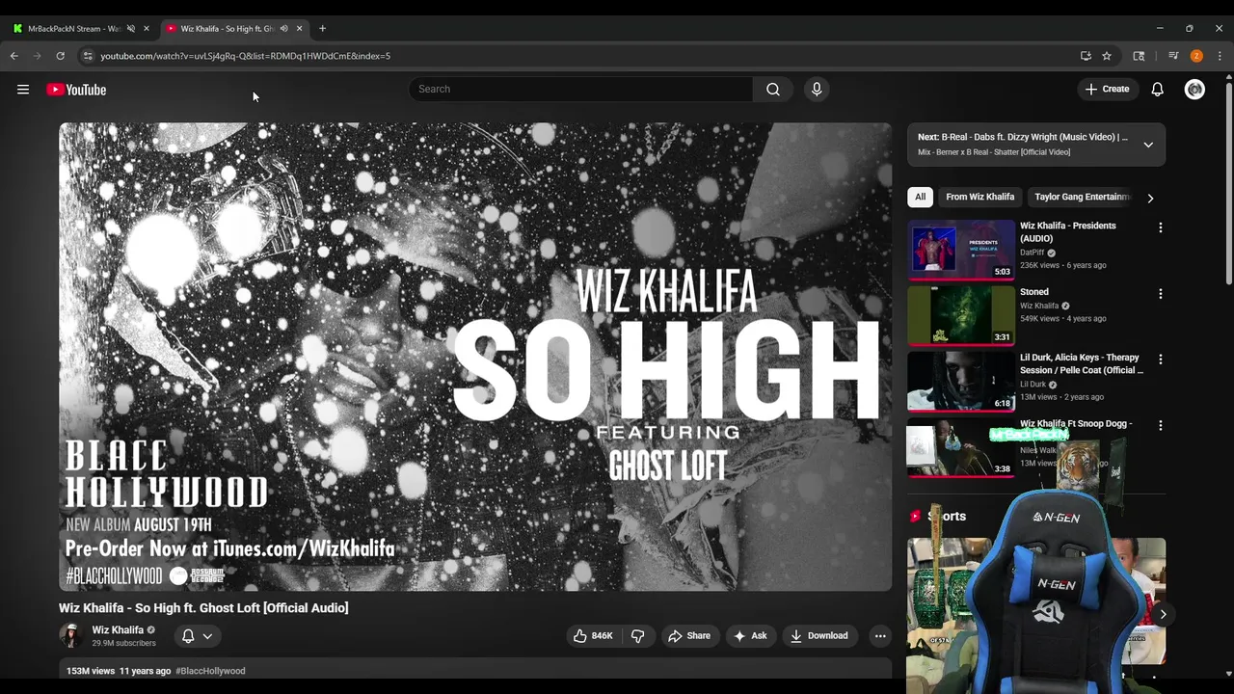The image size is (1234, 694).
Task: Click the Ask button
Action: 750,635
